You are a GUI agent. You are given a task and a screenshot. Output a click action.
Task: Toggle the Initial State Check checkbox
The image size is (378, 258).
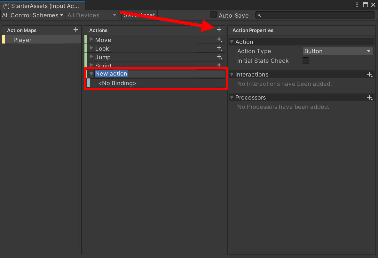(x=306, y=60)
